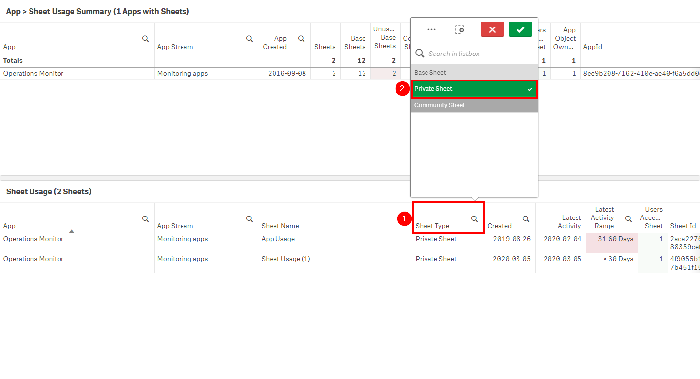Open the three-dots selection menu
Screen dimensions: 700x379
point(431,29)
